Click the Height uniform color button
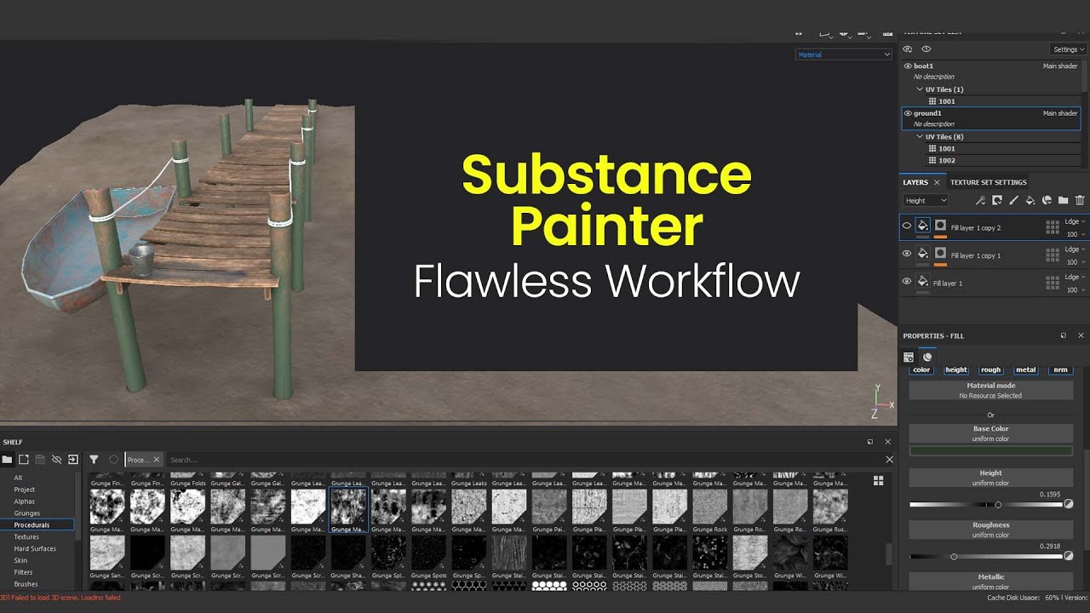 [991, 478]
